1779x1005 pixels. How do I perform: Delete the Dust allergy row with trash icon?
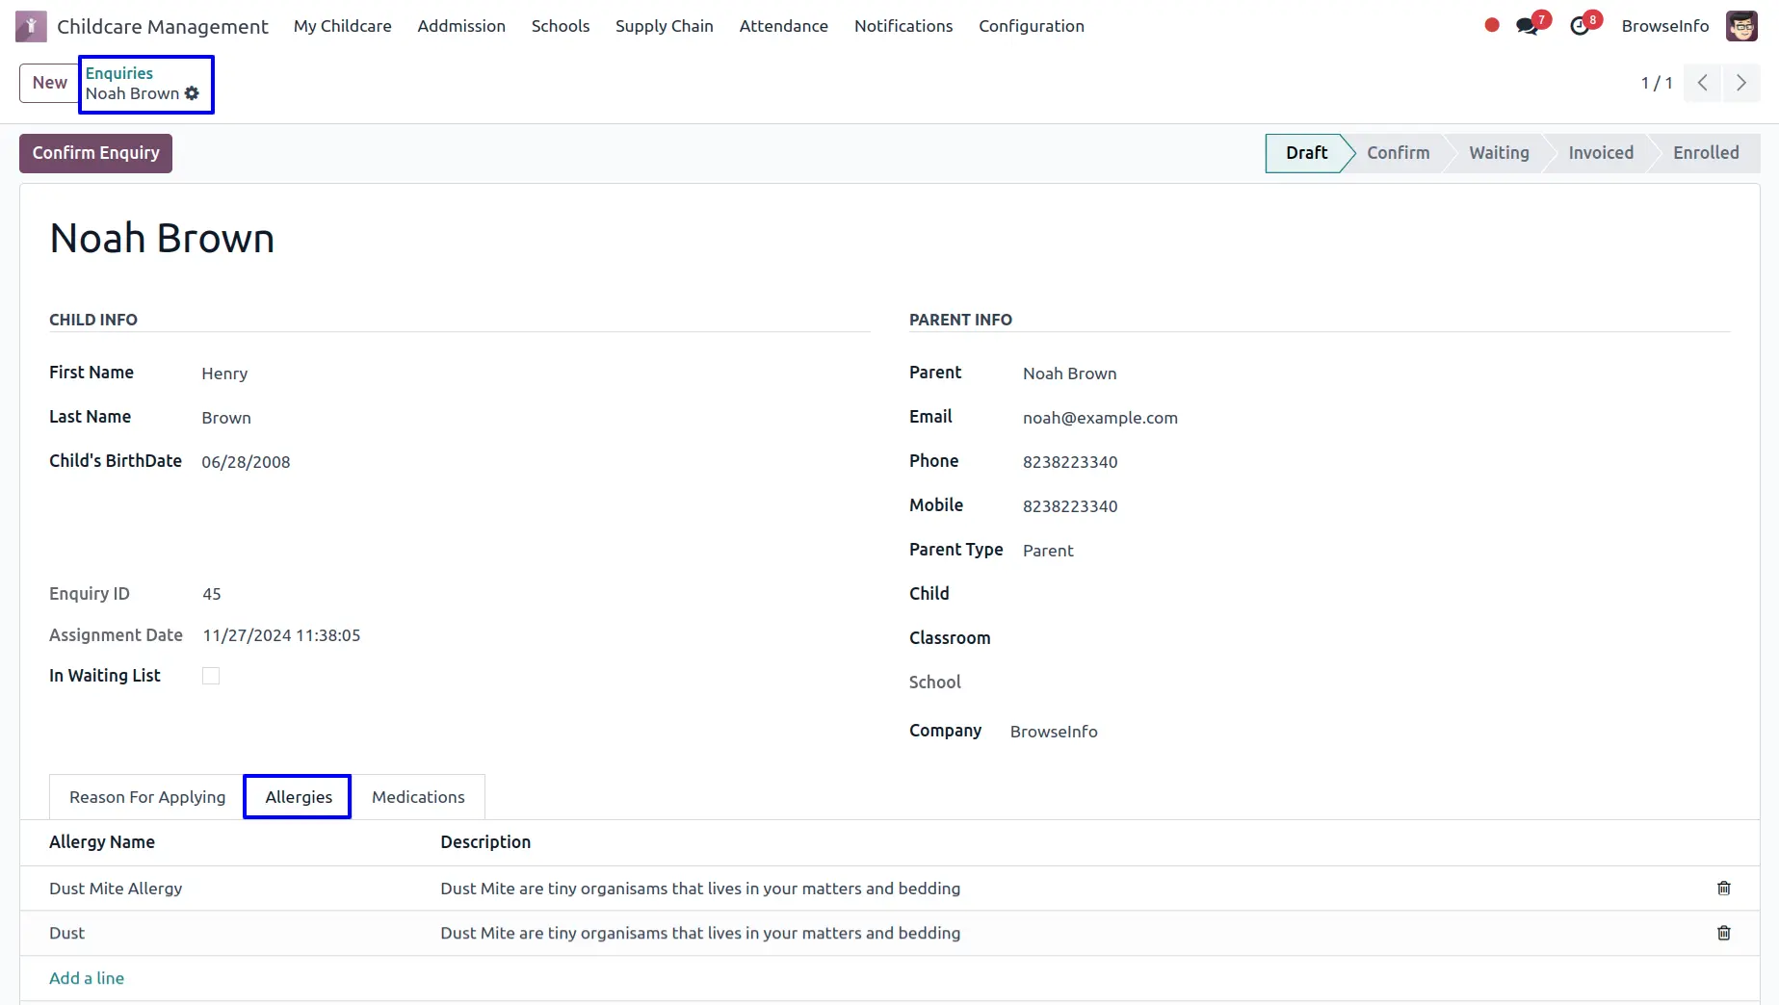1723,933
